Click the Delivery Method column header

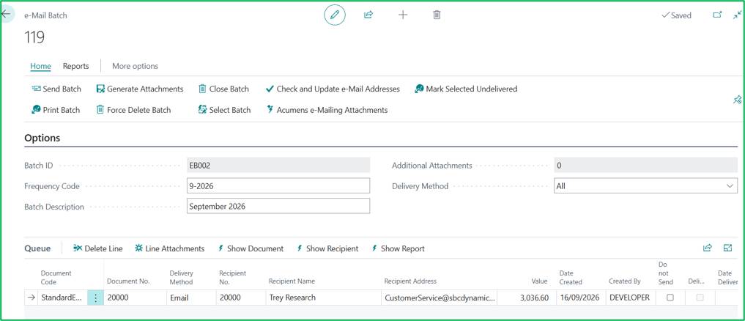click(x=182, y=277)
